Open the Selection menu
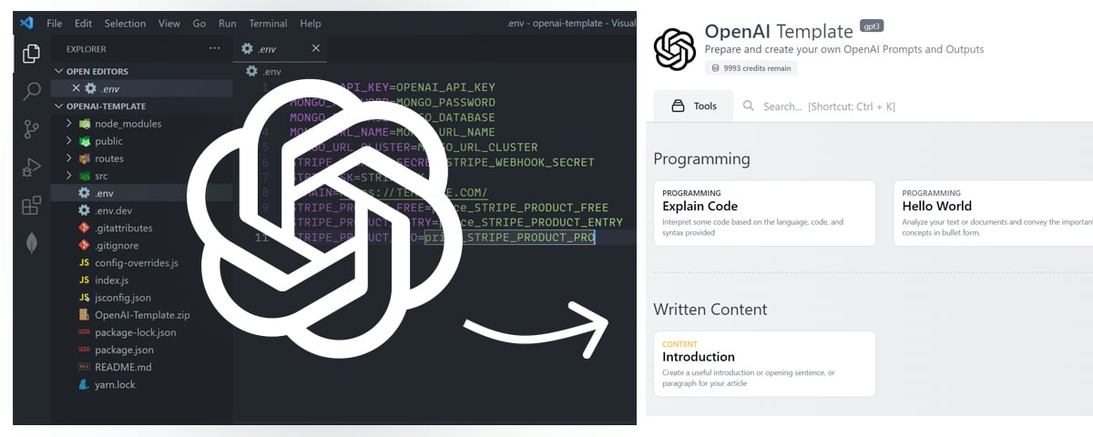The image size is (1093, 437). click(x=125, y=23)
